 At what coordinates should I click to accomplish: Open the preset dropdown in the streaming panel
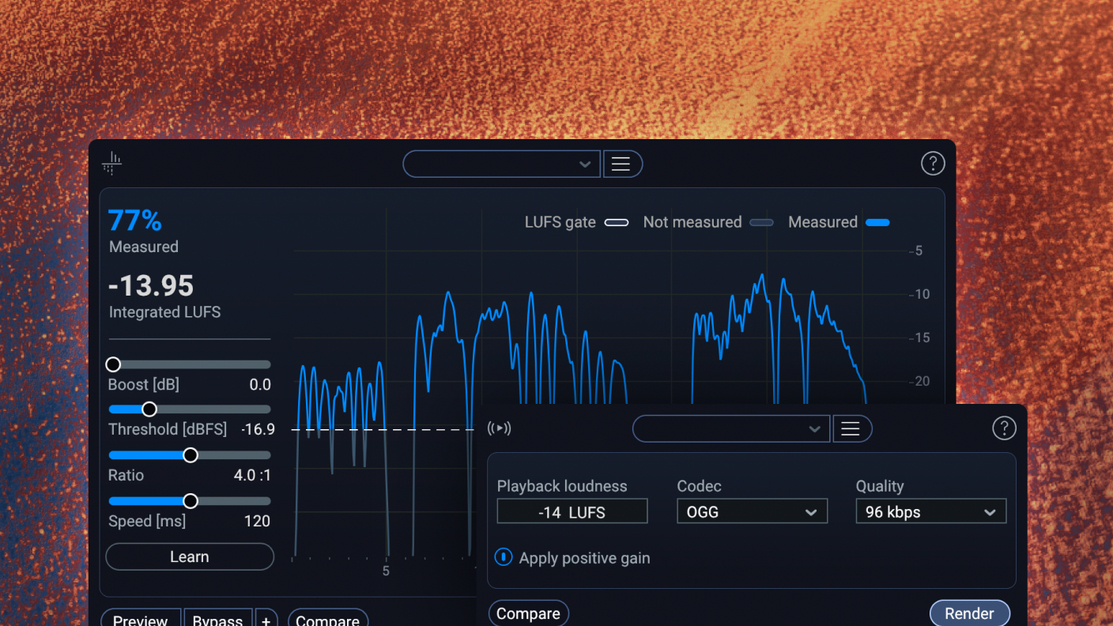[730, 428]
